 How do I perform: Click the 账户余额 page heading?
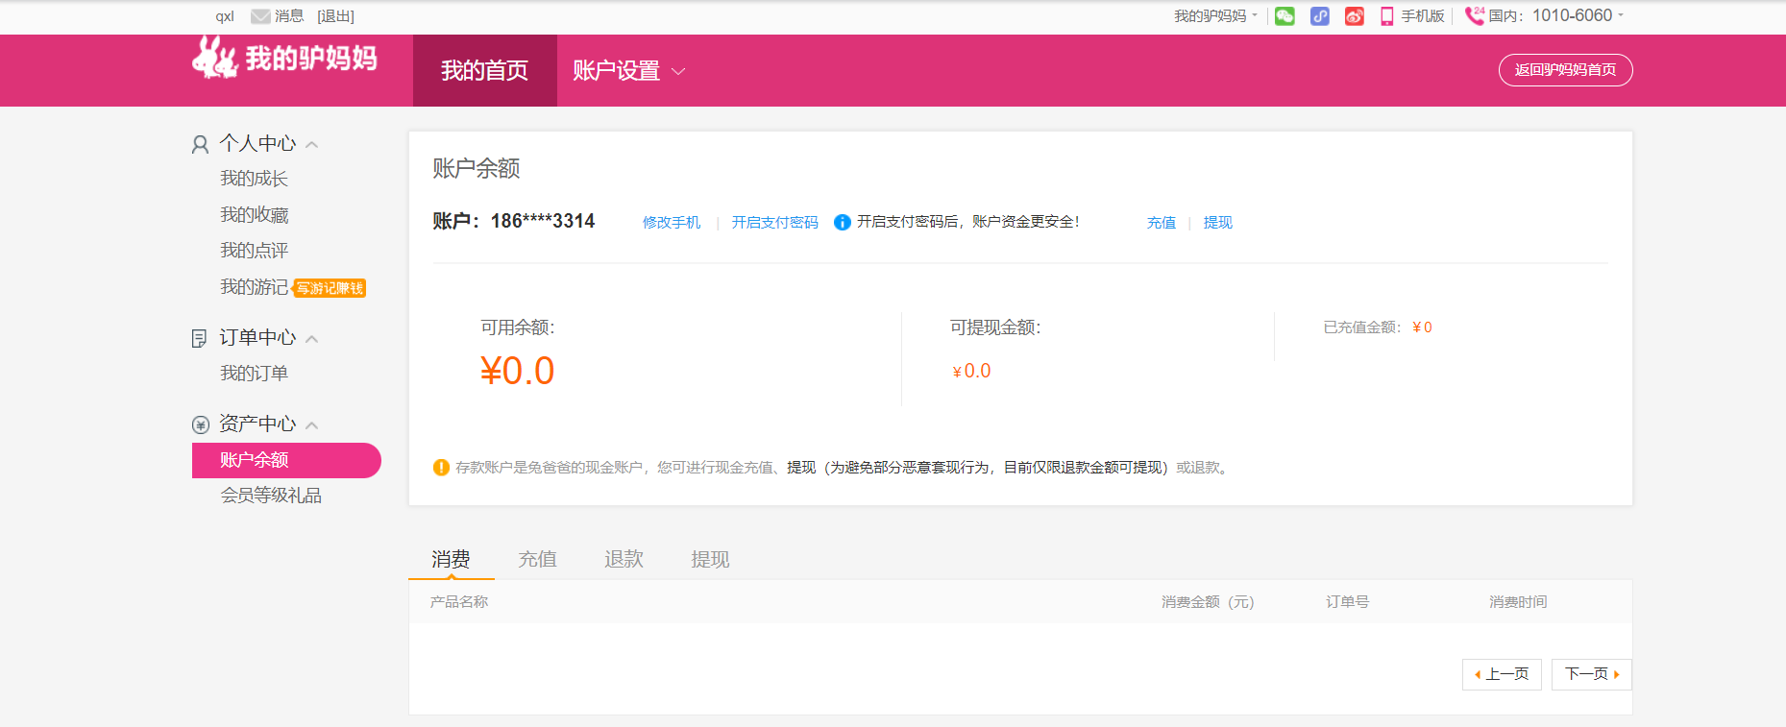pyautogui.click(x=477, y=169)
